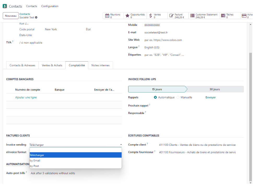Click the Réunions calendar icon
This screenshot has height=187, width=254.
(107, 16)
